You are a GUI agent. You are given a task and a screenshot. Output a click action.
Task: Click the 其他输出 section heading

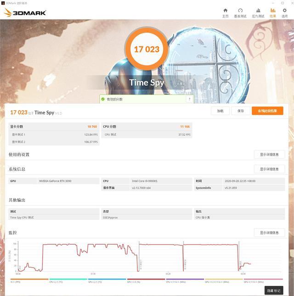pyautogui.click(x=17, y=200)
